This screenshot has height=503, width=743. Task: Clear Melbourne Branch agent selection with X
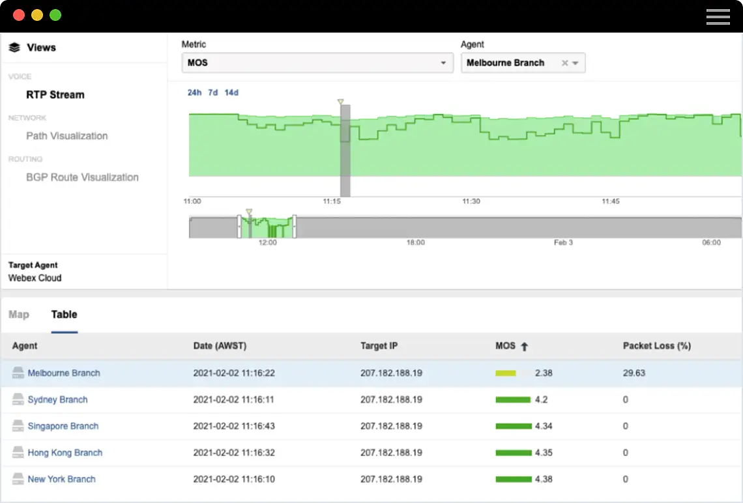(565, 63)
